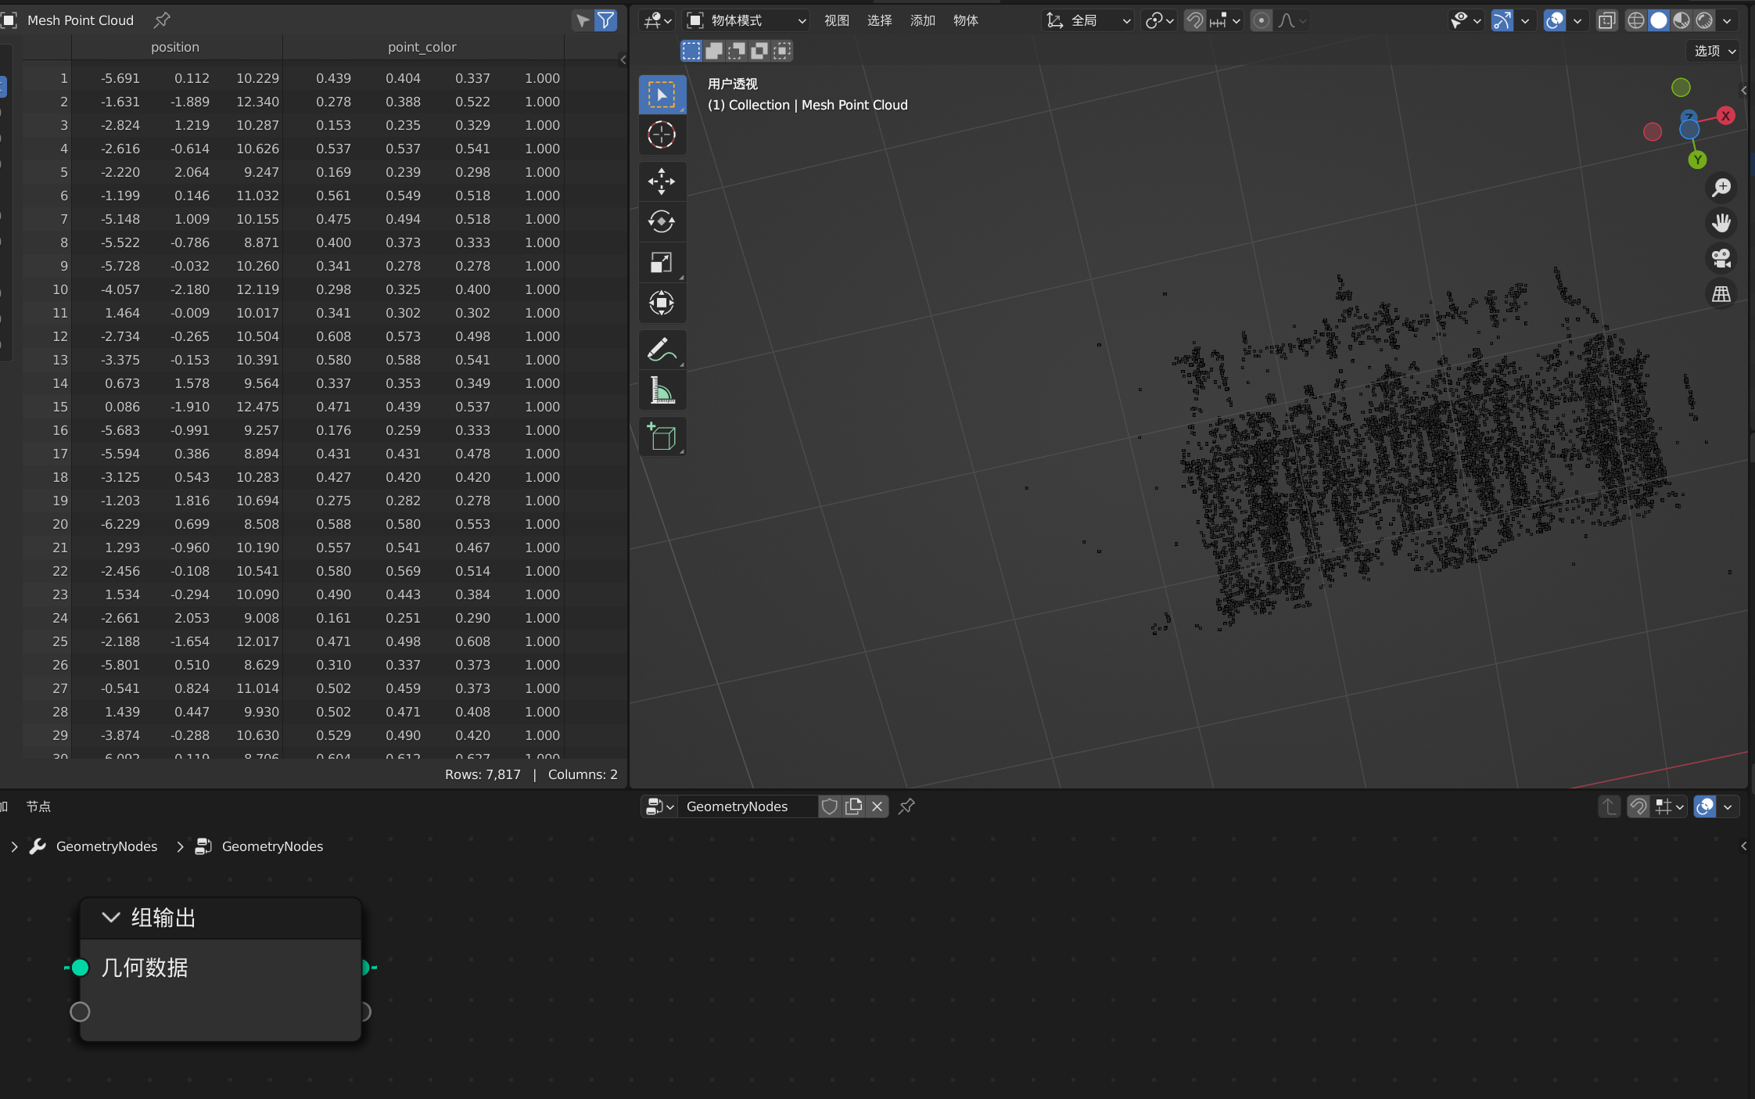Expand the 选项 panel in viewport
The image size is (1755, 1099).
point(1712,49)
